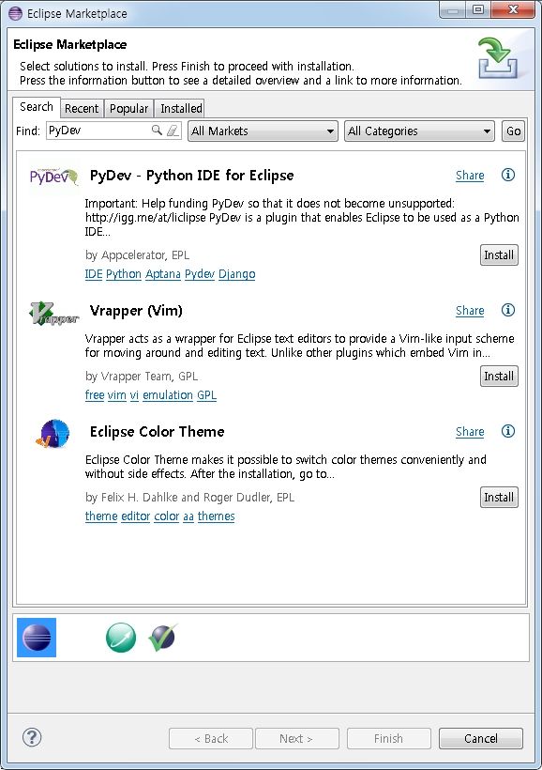Install Eclipse Color Theme plugin
The height and width of the screenshot is (770, 542).
tap(499, 497)
